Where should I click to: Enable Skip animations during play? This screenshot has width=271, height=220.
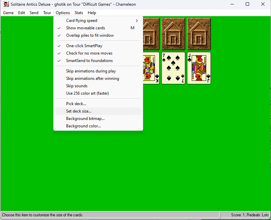point(98,71)
